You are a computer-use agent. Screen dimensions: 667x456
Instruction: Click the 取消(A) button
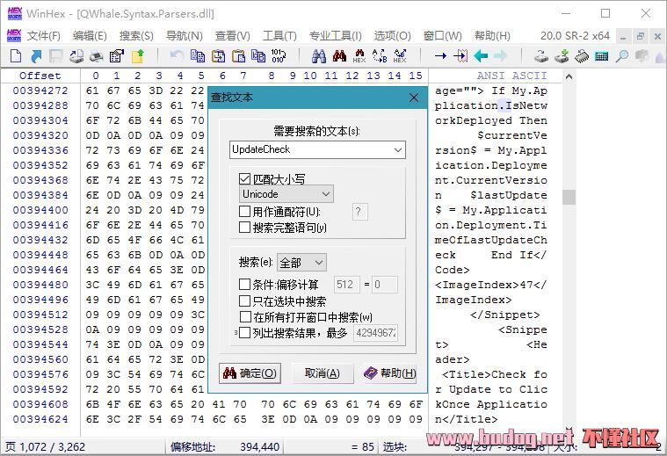click(323, 373)
